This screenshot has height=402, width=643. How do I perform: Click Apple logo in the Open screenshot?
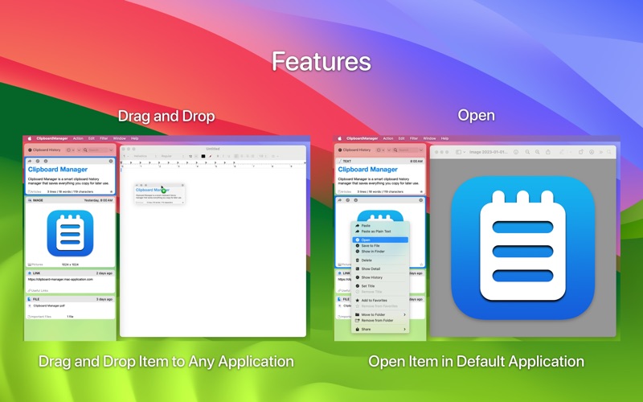pyautogui.click(x=339, y=138)
